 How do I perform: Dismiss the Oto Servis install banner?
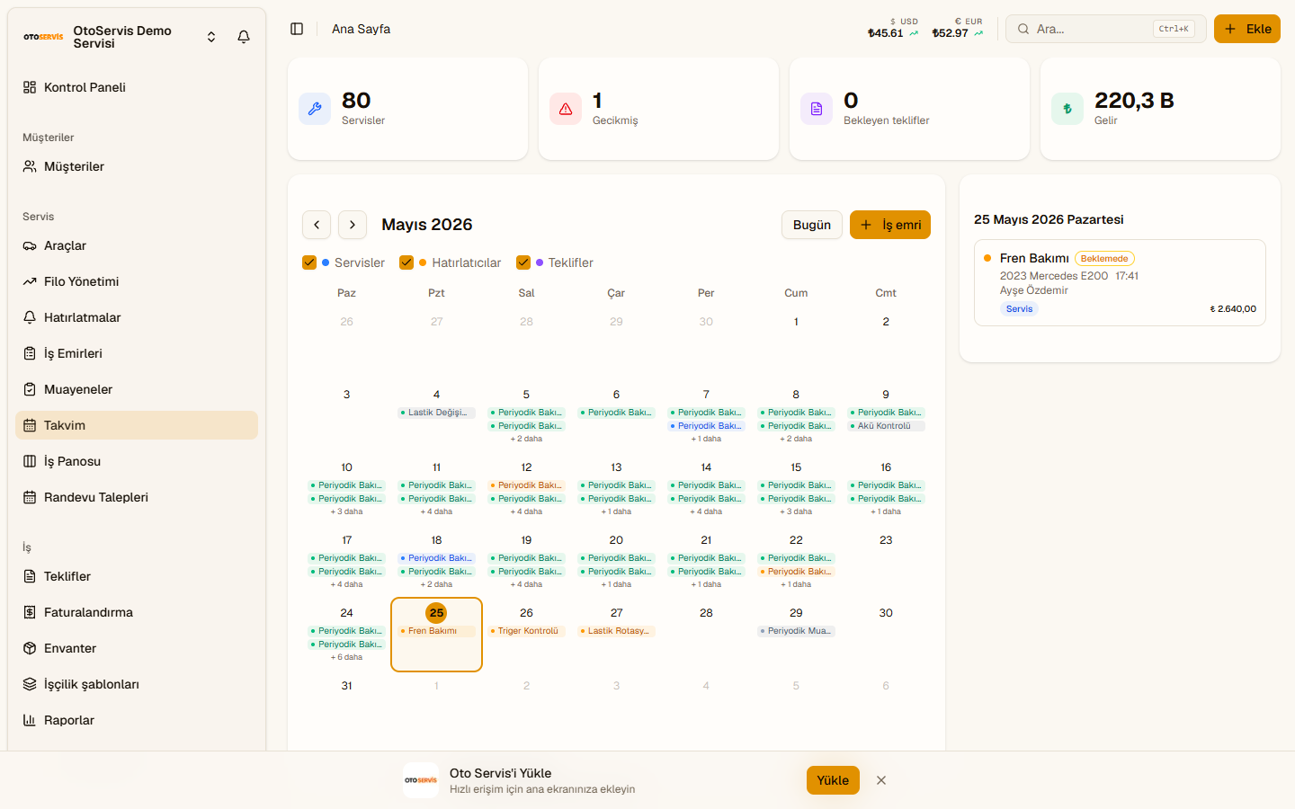881,780
